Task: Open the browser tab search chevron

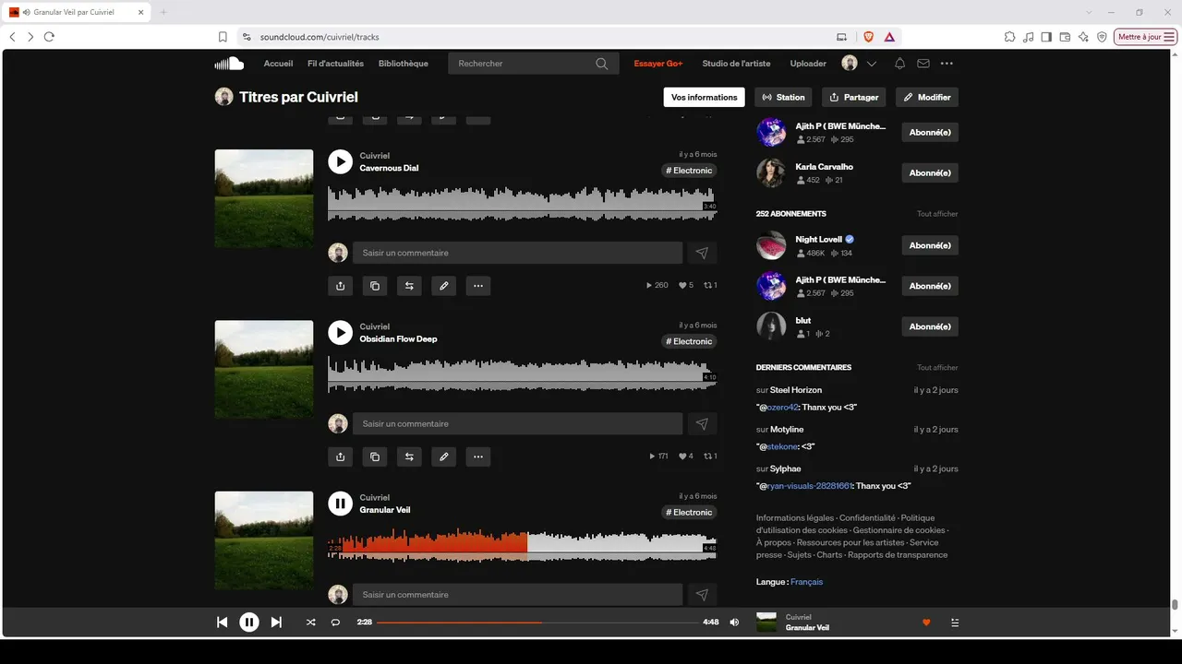Action: click(1089, 12)
